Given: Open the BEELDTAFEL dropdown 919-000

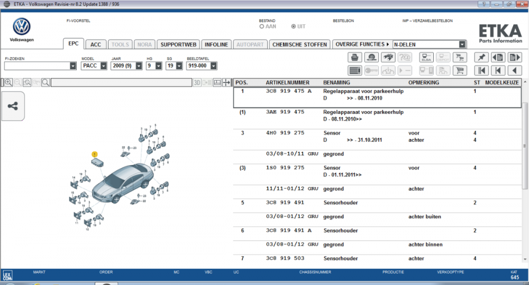Looking at the screenshot, I should (x=214, y=66).
